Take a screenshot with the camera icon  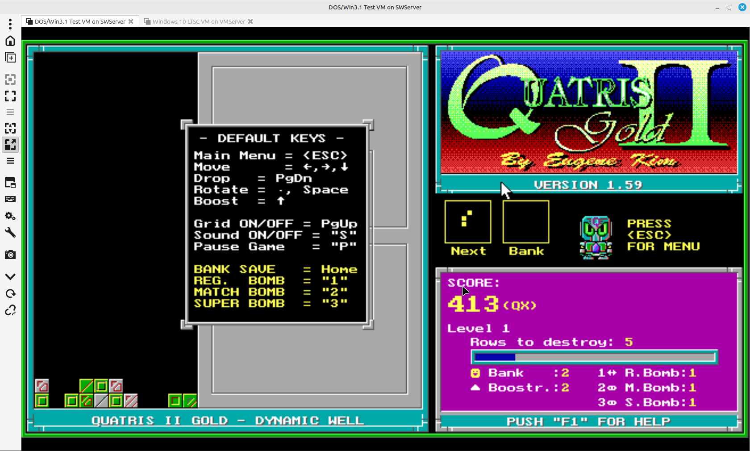point(10,255)
